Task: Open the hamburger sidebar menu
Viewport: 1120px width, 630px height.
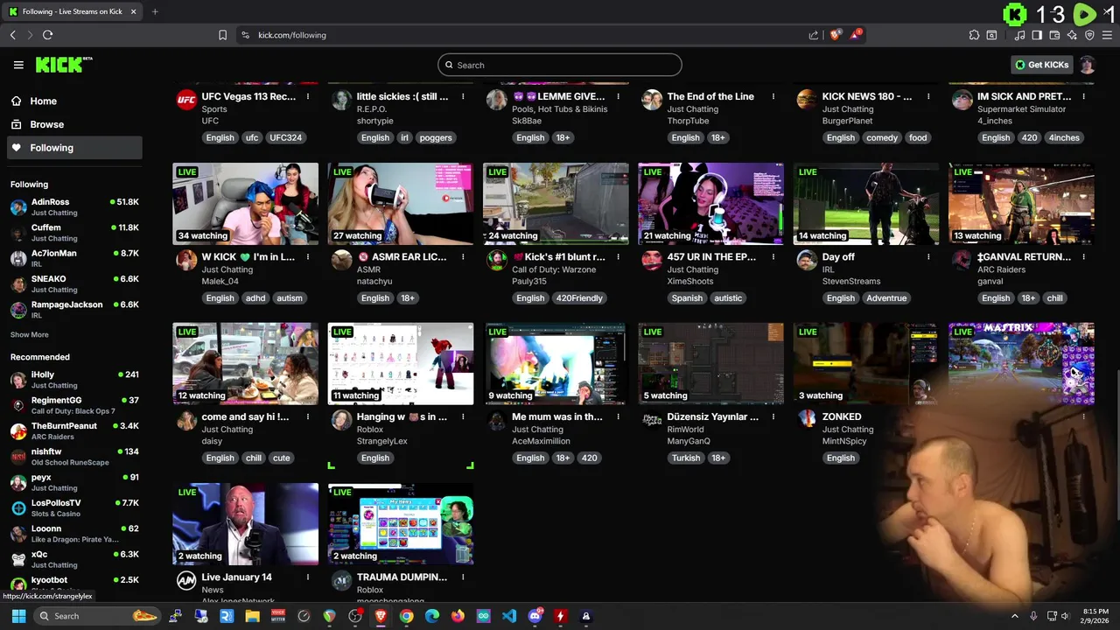Action: (18, 65)
